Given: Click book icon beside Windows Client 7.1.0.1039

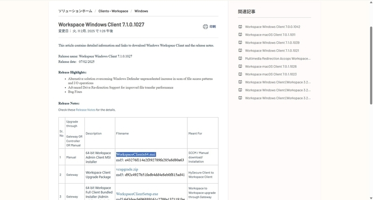Looking at the screenshot, I should pos(240,43).
